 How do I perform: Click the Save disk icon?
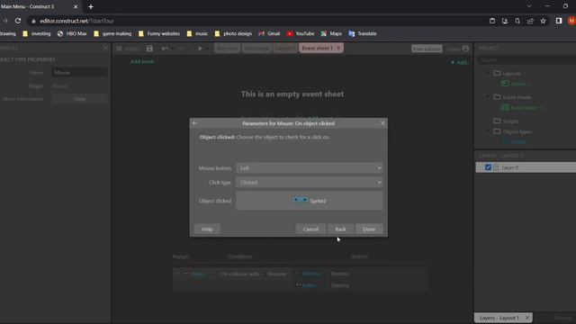149,49
